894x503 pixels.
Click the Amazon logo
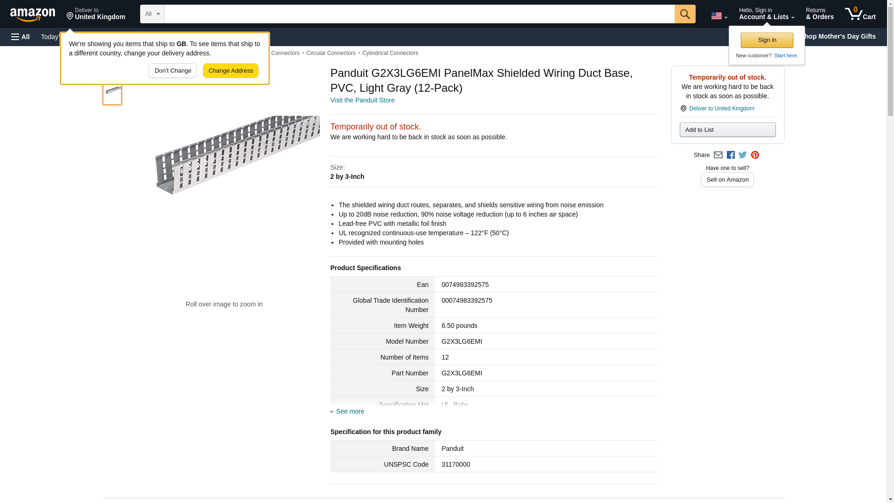coord(33,14)
